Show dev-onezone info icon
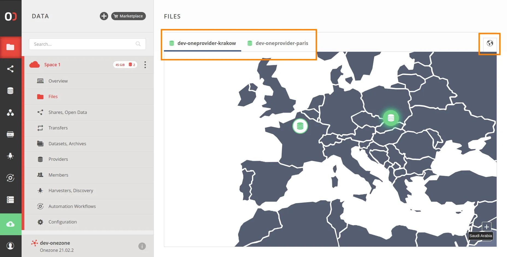Screen dimensions: 507x257 pos(142,246)
